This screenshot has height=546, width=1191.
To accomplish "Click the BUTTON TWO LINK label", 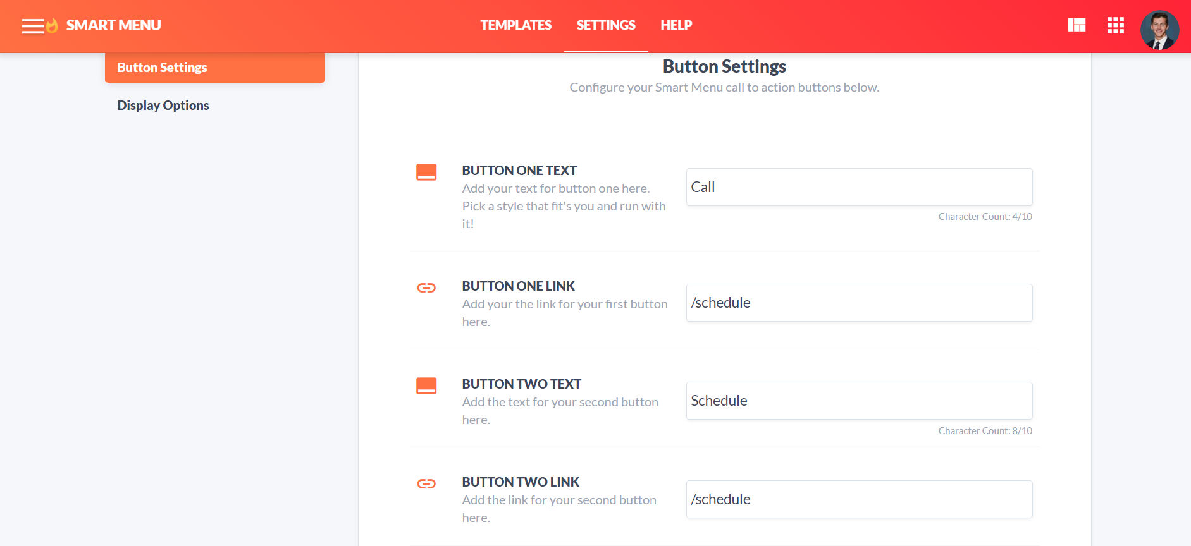I will point(521,482).
